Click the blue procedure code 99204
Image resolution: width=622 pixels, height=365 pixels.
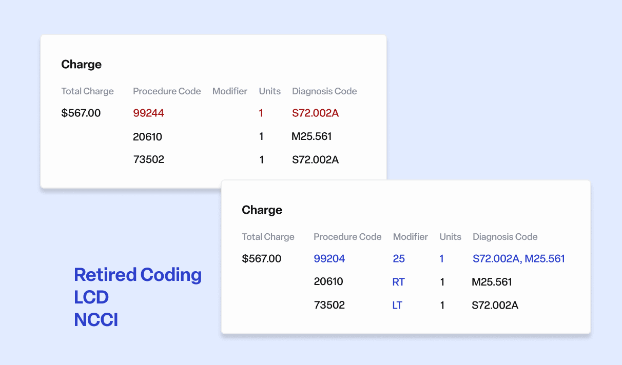329,259
